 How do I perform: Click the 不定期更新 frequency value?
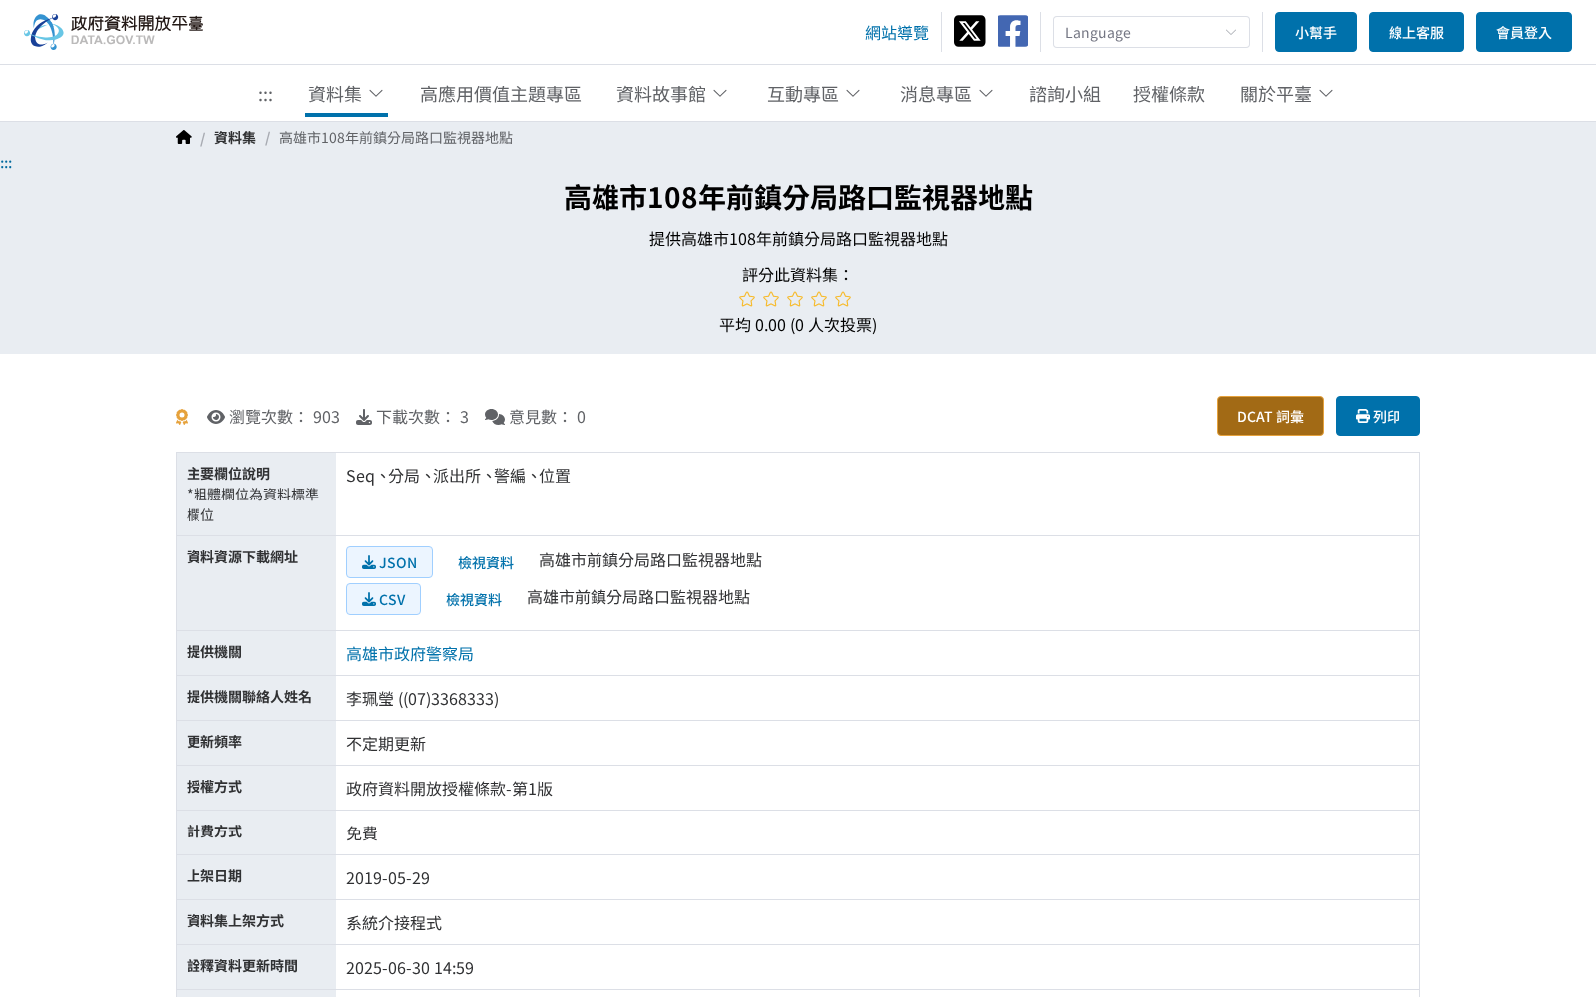pyautogui.click(x=386, y=744)
